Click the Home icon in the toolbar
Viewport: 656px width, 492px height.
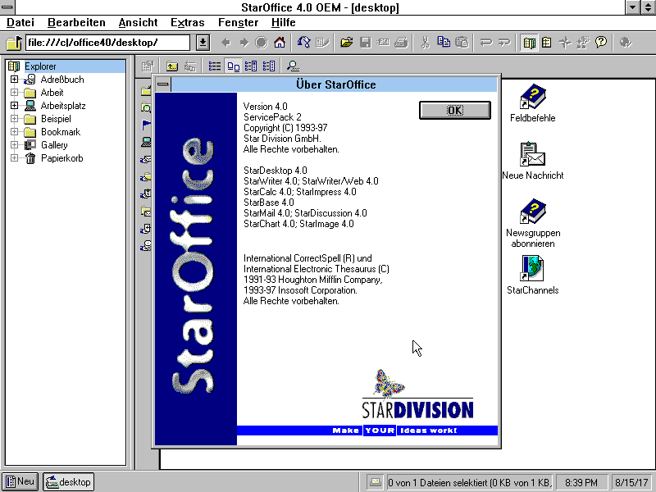pos(280,43)
